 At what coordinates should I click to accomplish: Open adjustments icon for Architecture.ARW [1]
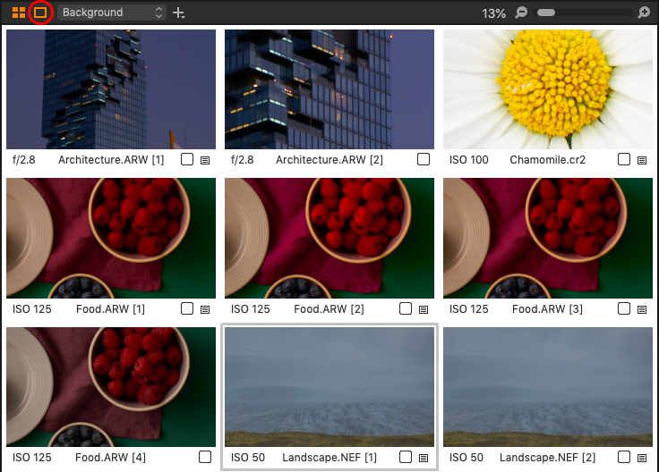[x=205, y=160]
